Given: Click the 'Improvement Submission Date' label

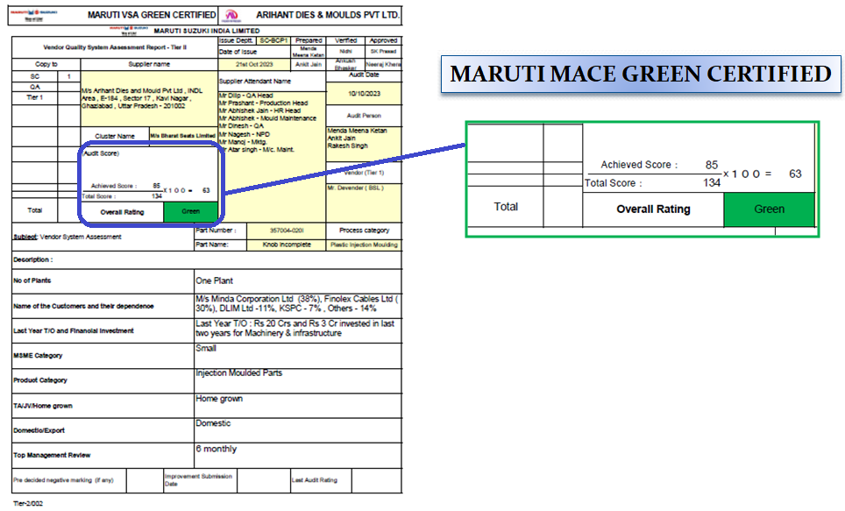Looking at the screenshot, I should click(x=198, y=480).
